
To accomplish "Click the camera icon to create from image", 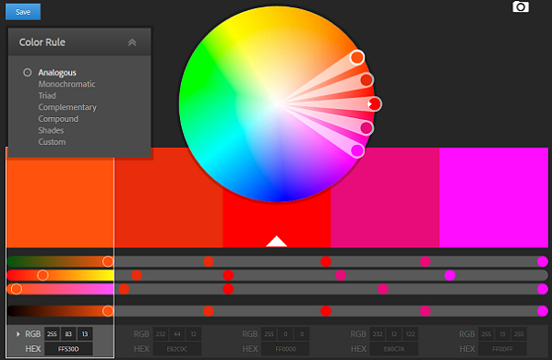I will click(521, 6).
